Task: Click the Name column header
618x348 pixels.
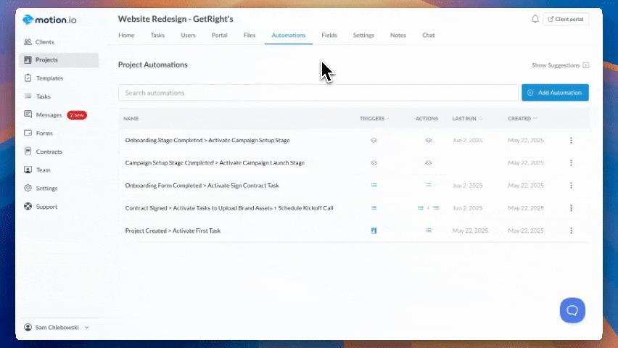Action: tap(131, 118)
